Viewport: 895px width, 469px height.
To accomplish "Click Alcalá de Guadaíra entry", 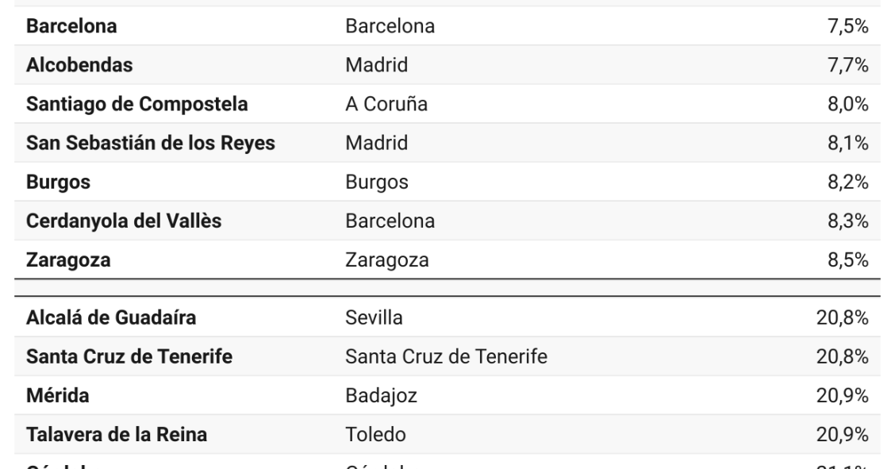I will pos(111,317).
